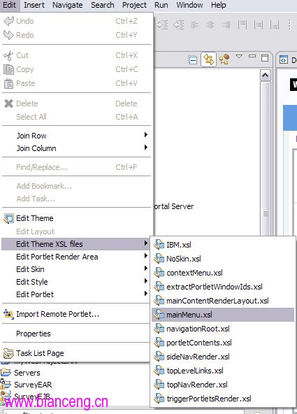Expand Edit Portlet Render Area submenu
The height and width of the screenshot is (414, 297).
[76, 257]
